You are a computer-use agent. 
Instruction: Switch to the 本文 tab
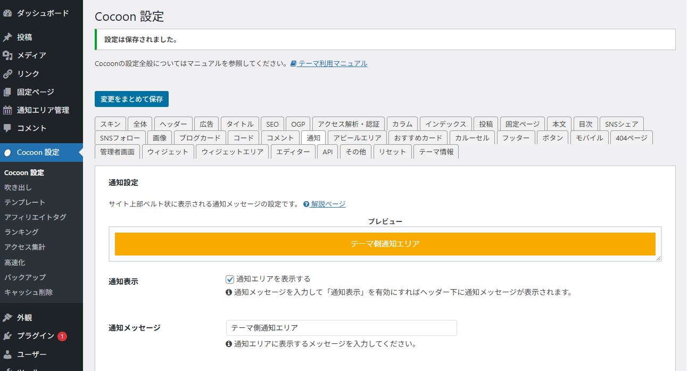[x=559, y=124]
